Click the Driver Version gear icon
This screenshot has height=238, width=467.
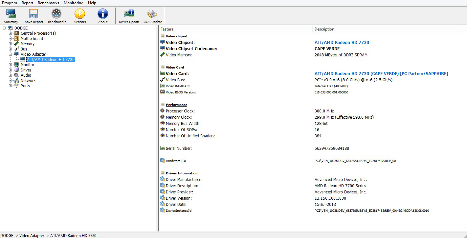tap(162, 198)
